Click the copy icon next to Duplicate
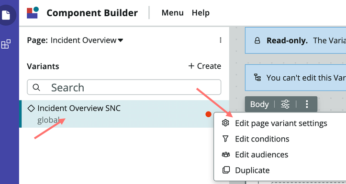 [x=226, y=170]
